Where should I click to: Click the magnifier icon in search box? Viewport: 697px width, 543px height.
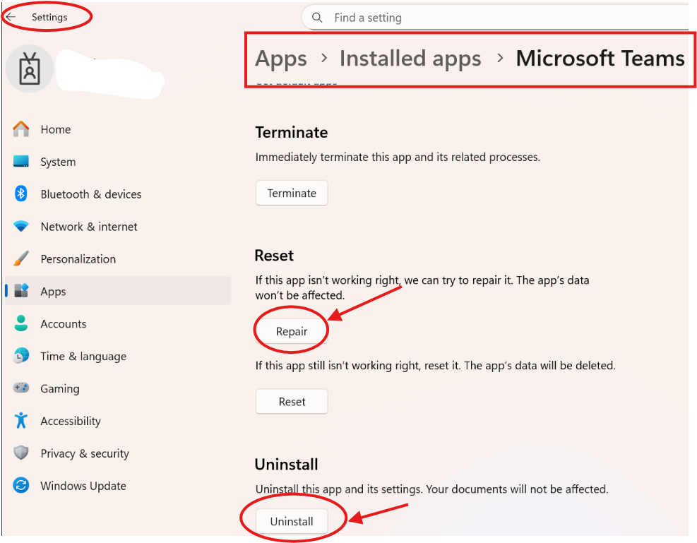317,18
